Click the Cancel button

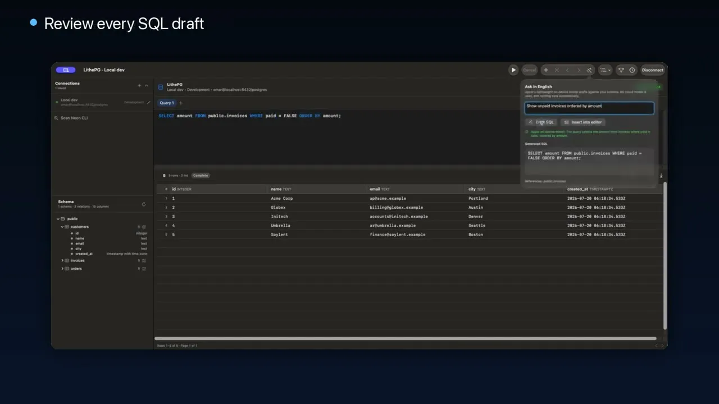tap(529, 70)
